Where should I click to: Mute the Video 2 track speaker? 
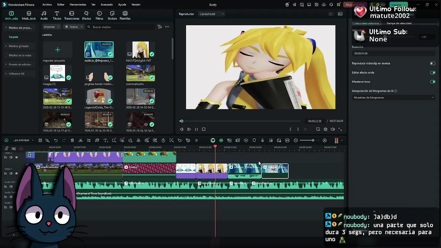(x=11, y=157)
